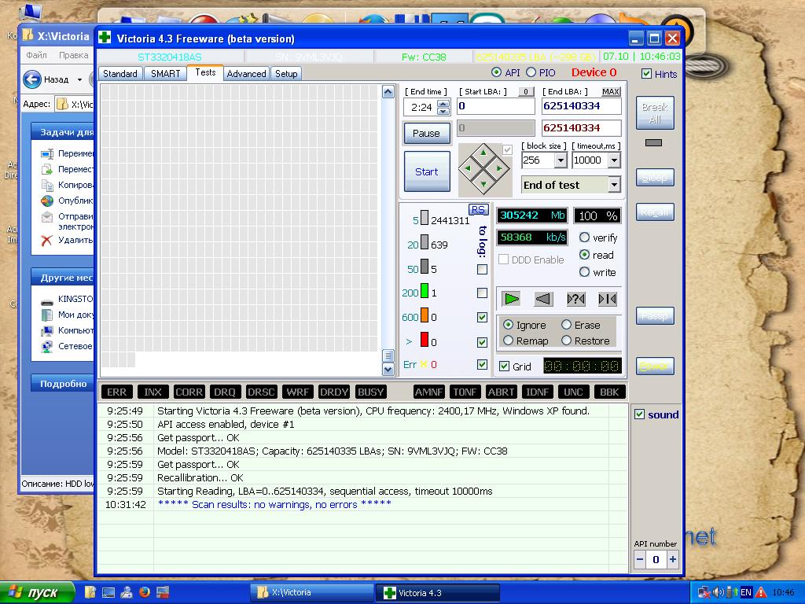Switch to the Advanced tab
This screenshot has height=604, width=805.
(x=246, y=73)
